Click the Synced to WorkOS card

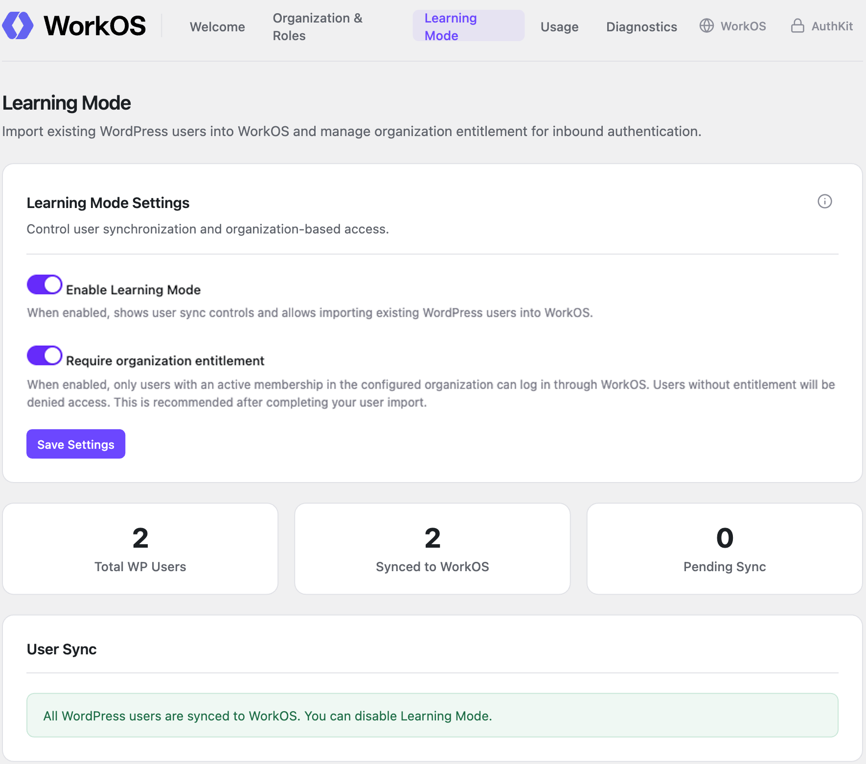click(433, 549)
